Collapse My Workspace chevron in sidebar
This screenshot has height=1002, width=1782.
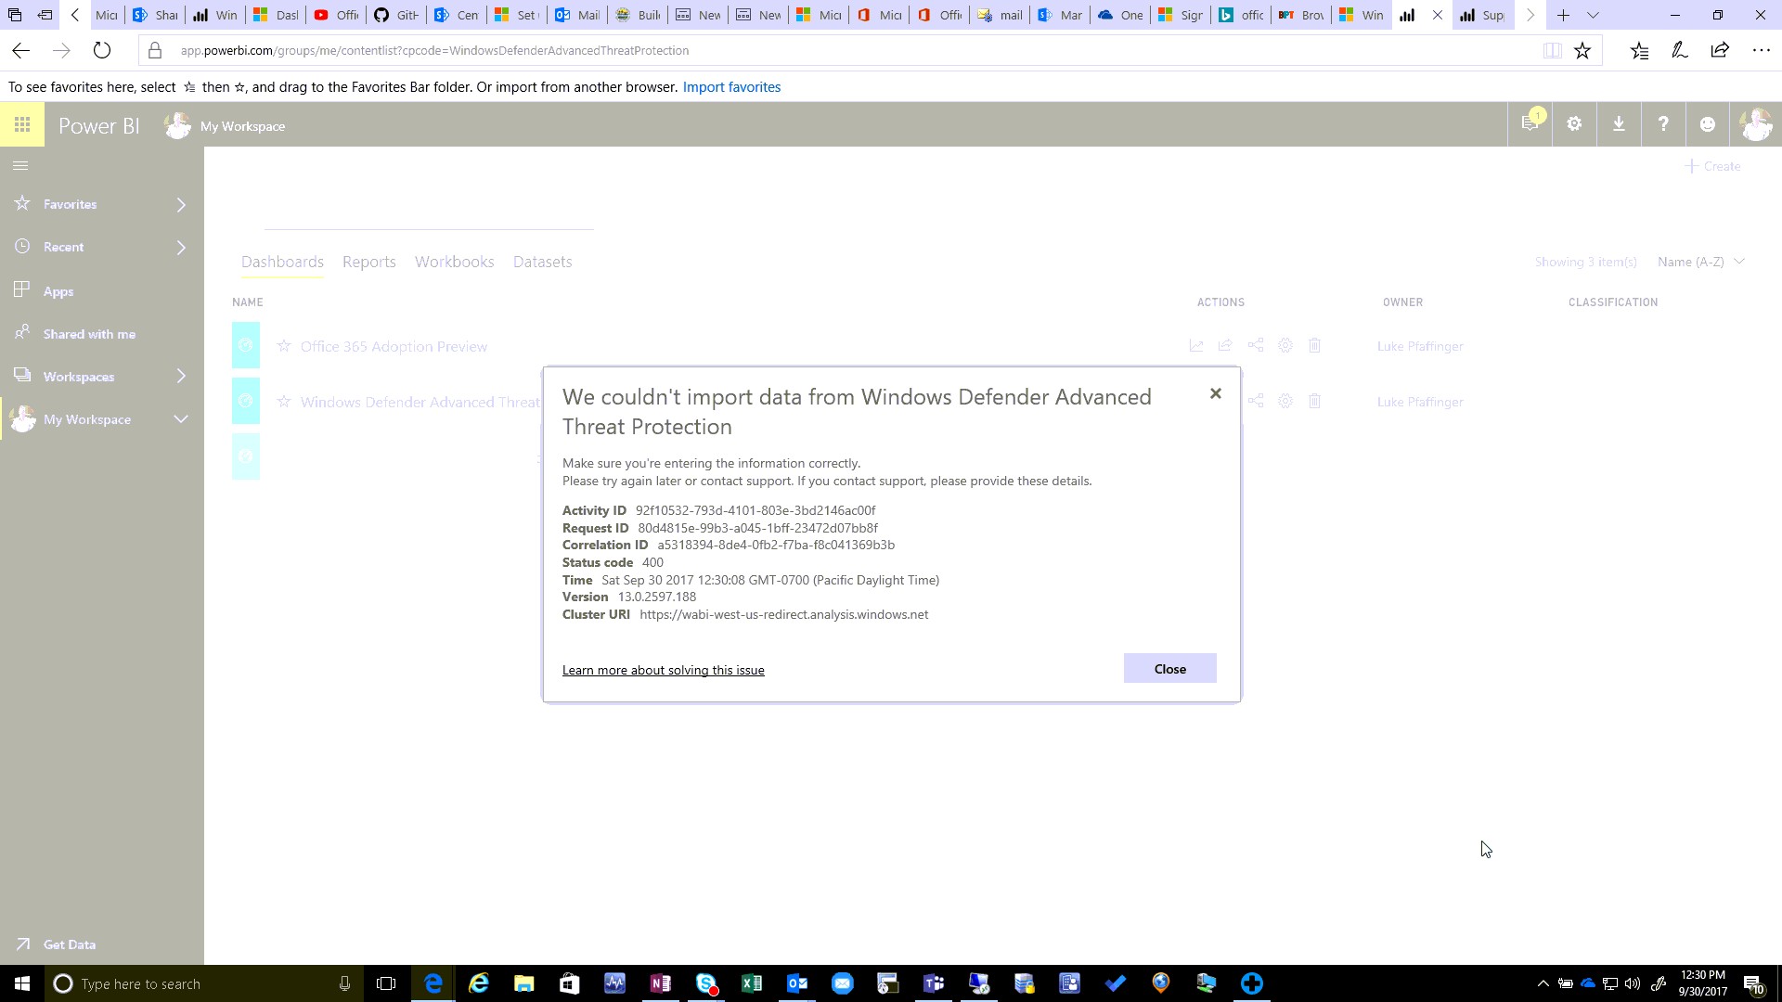click(181, 419)
